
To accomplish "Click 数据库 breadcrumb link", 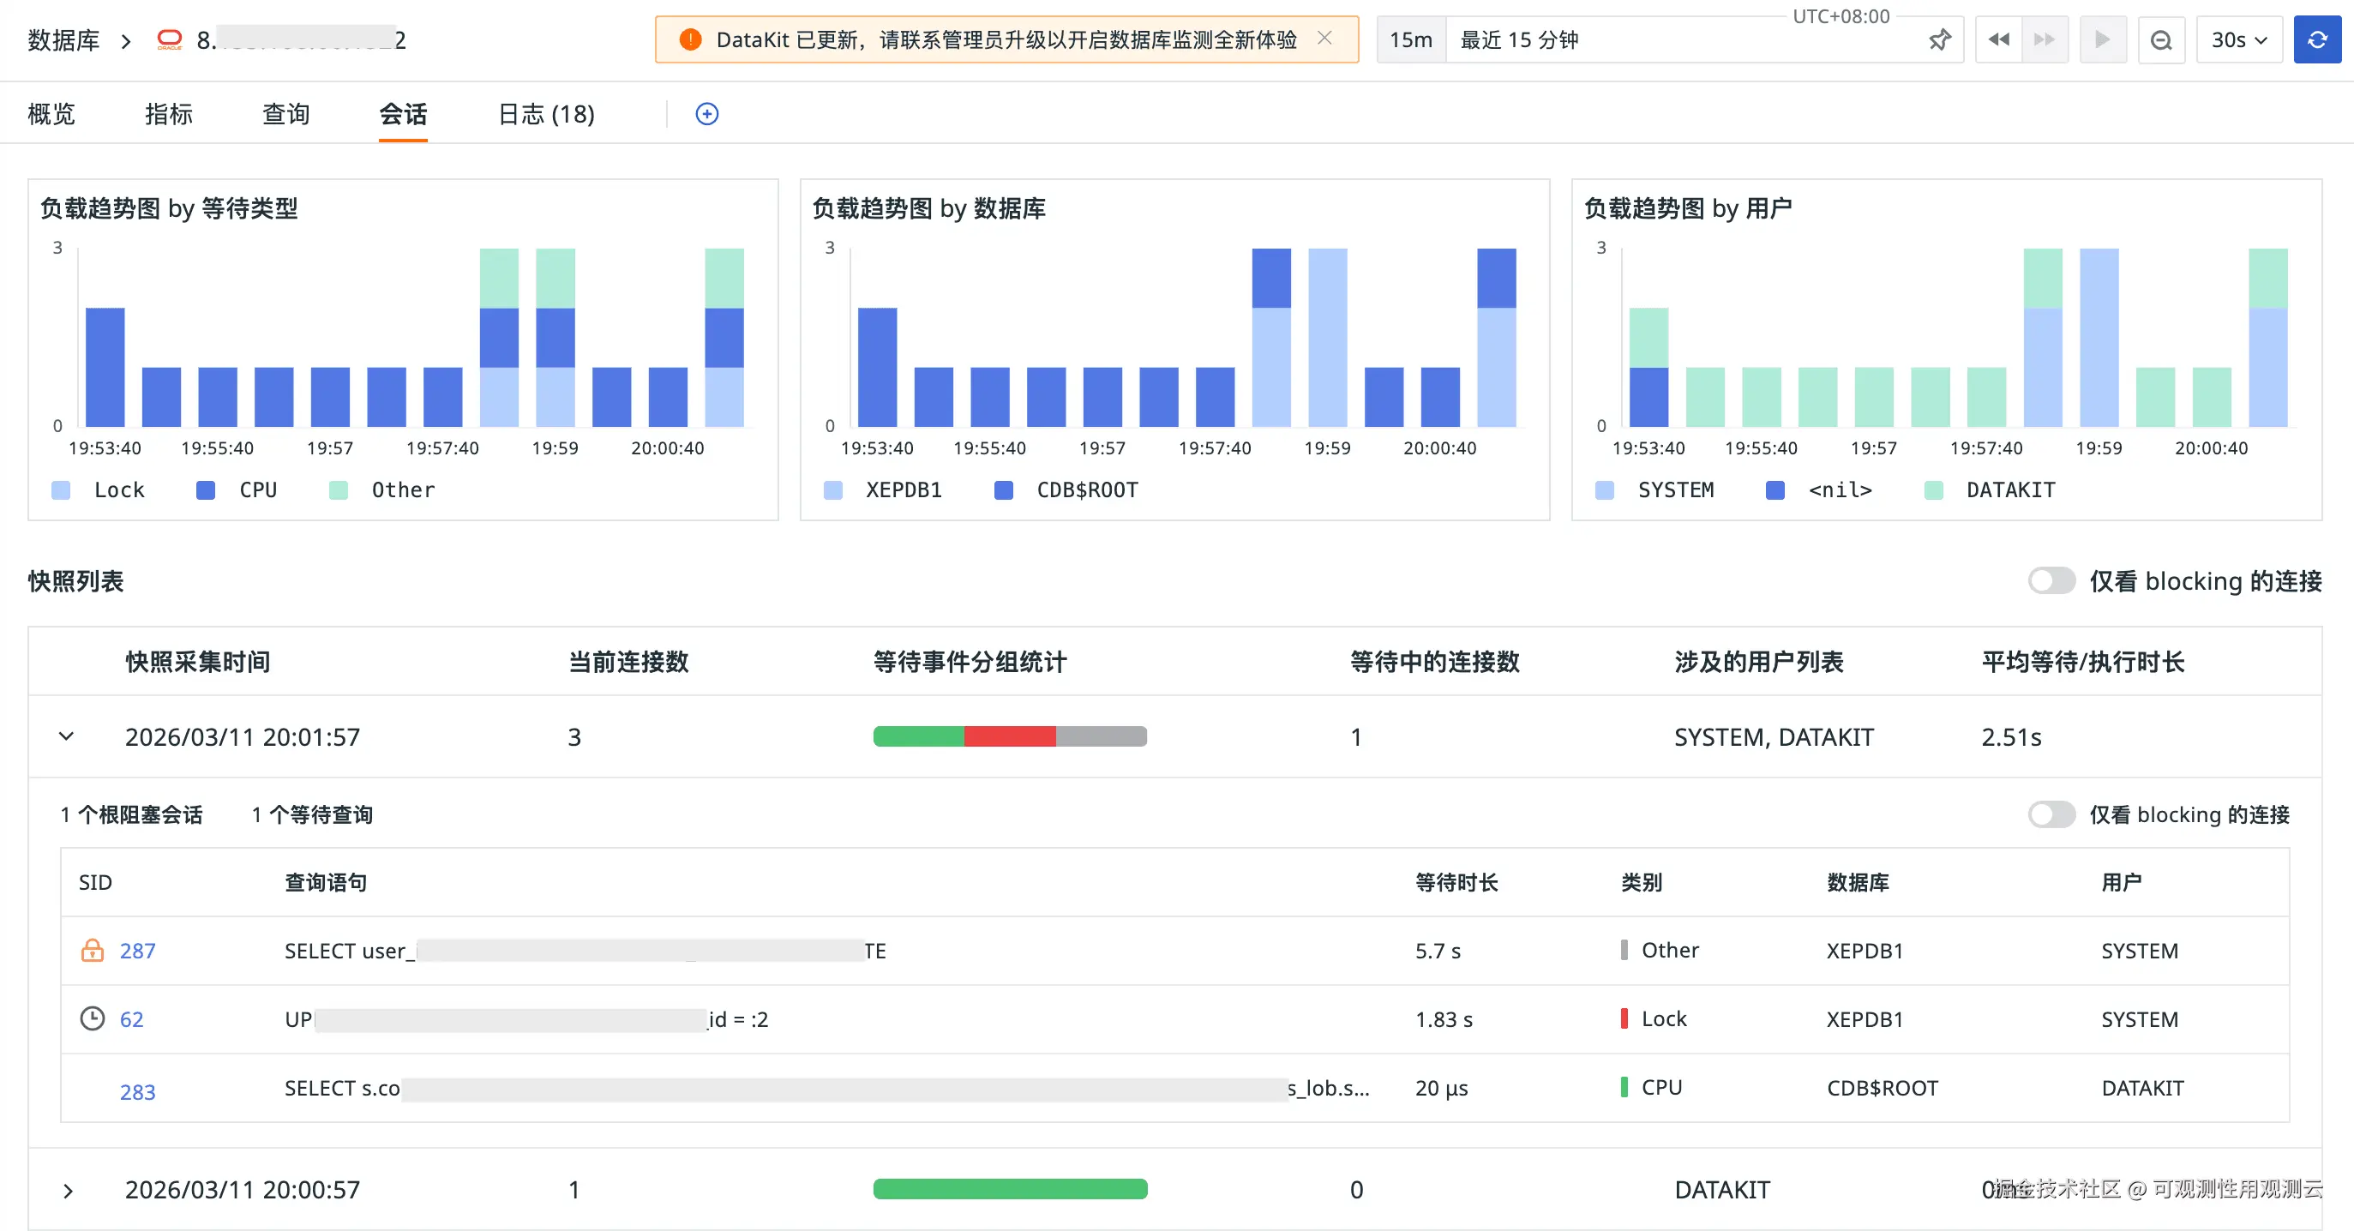I will (63, 40).
